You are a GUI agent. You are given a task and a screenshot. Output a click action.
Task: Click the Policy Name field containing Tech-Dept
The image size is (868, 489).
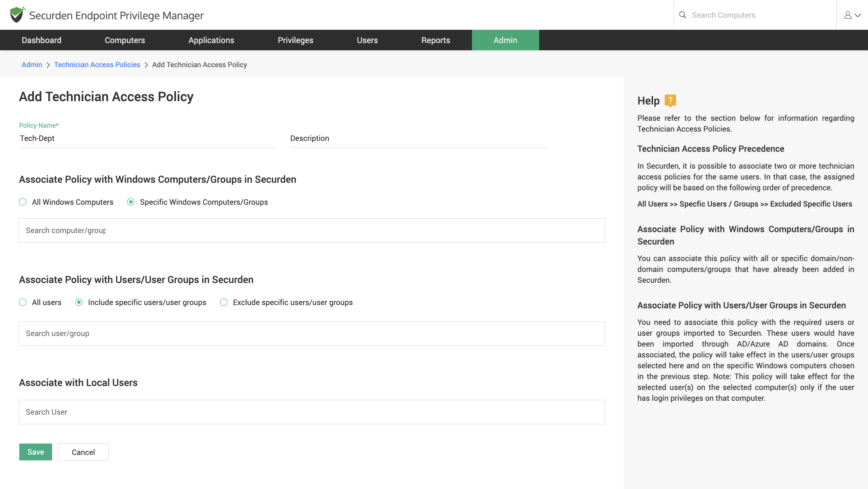pyautogui.click(x=148, y=138)
